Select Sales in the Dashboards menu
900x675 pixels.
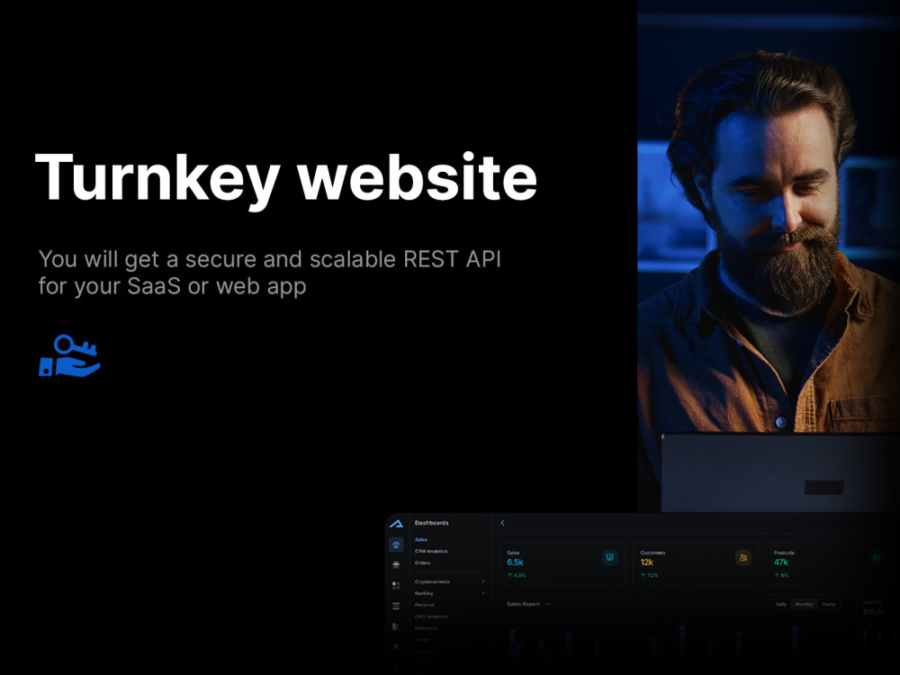click(x=421, y=539)
